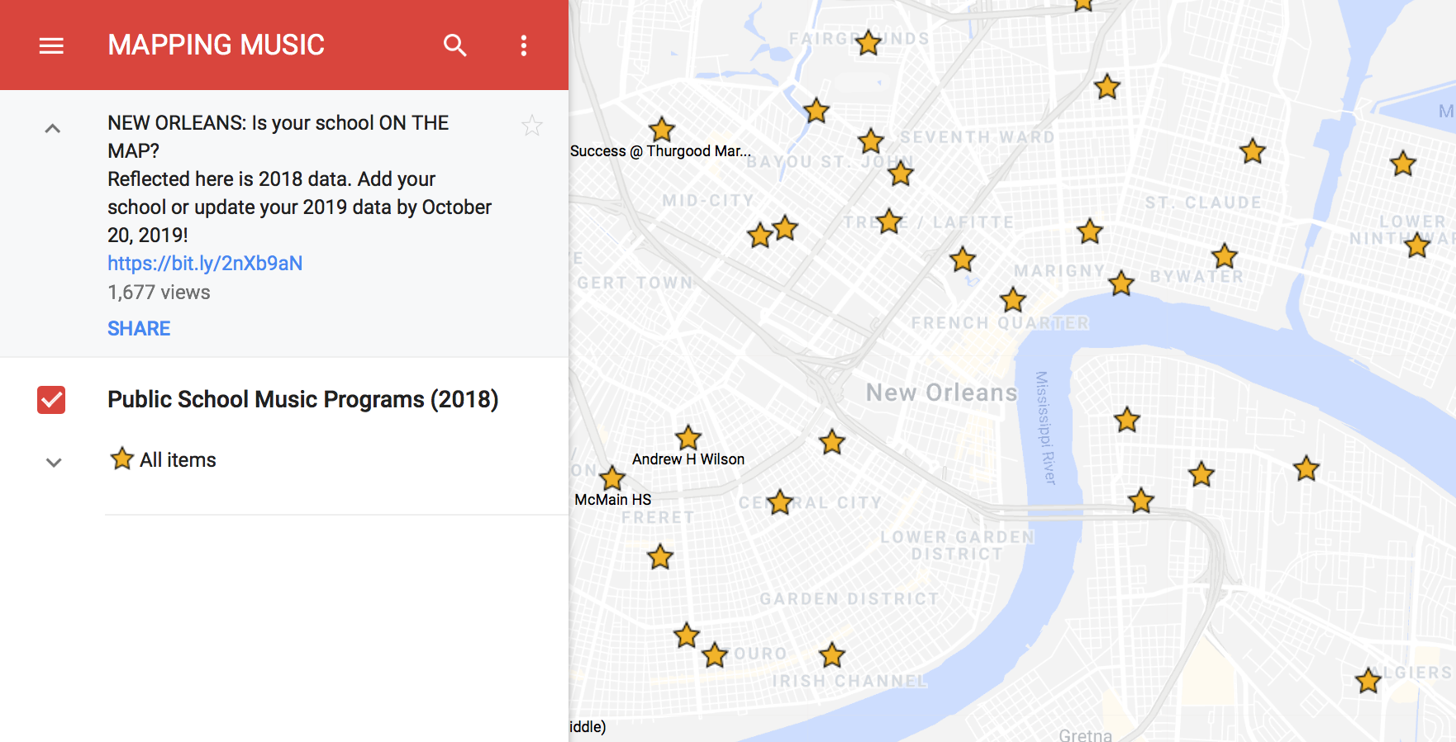Click the star marker near Algiers label
The image size is (1456, 742).
[1368, 681]
